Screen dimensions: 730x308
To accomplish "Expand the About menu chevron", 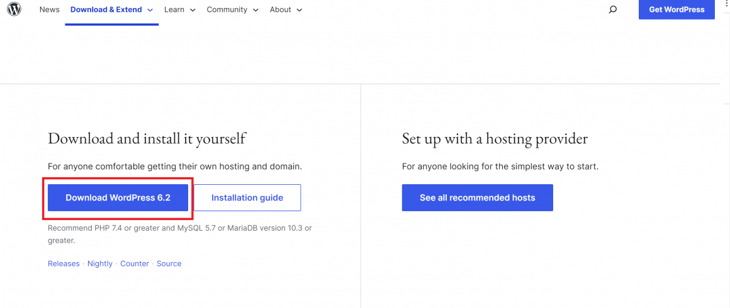I will [x=300, y=10].
